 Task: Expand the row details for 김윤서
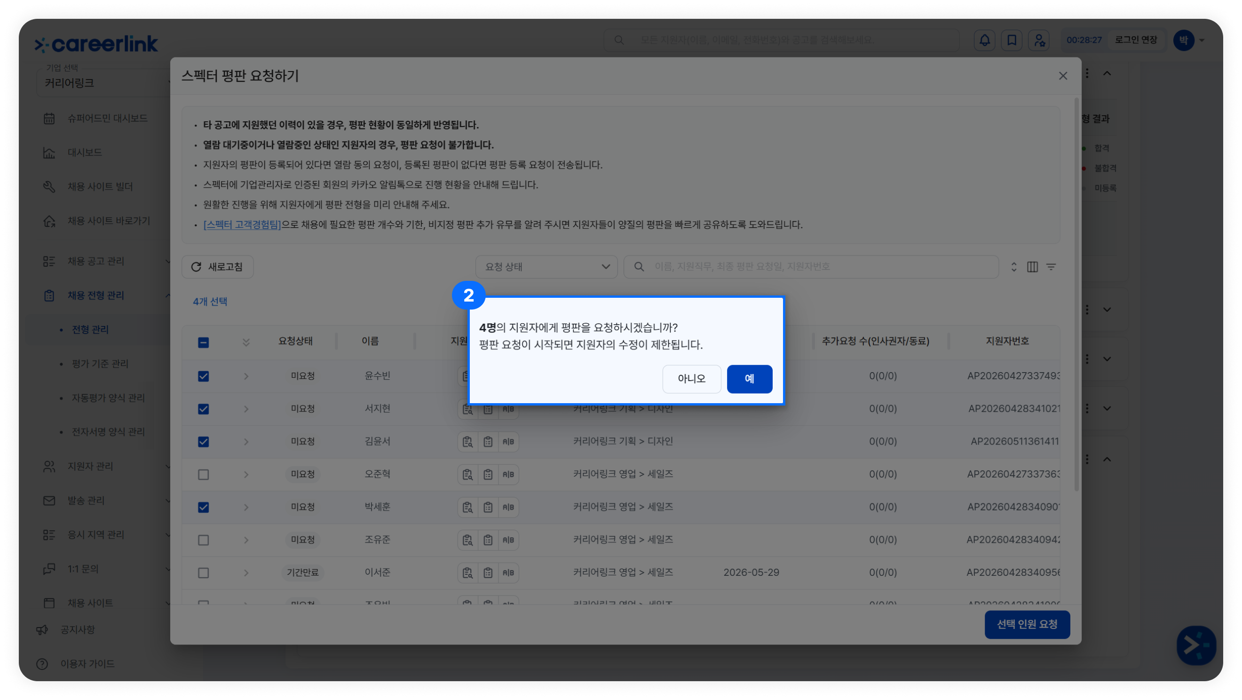pyautogui.click(x=246, y=442)
